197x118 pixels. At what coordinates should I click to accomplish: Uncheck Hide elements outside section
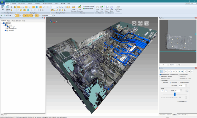coord(160,74)
